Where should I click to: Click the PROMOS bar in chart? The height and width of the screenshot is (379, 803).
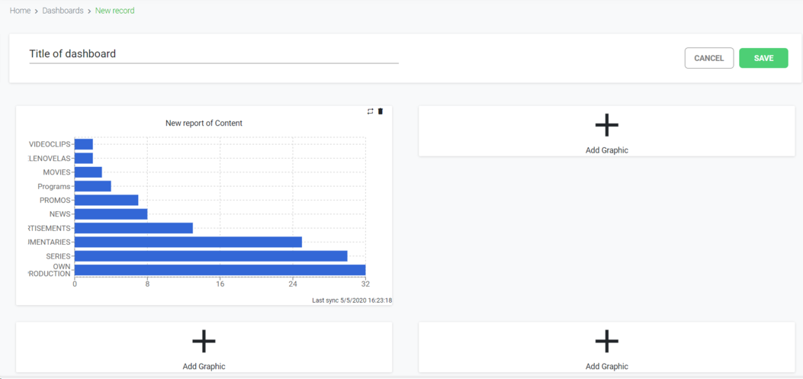pyautogui.click(x=106, y=201)
